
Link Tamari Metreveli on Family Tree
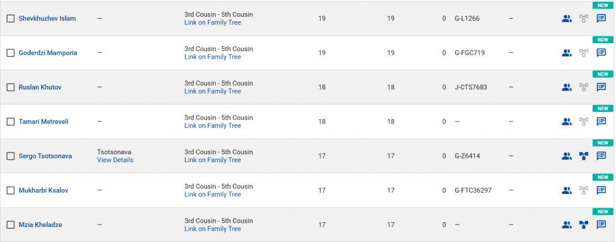coord(212,126)
